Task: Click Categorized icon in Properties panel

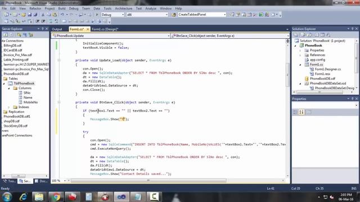Action: [x=295, y=112]
